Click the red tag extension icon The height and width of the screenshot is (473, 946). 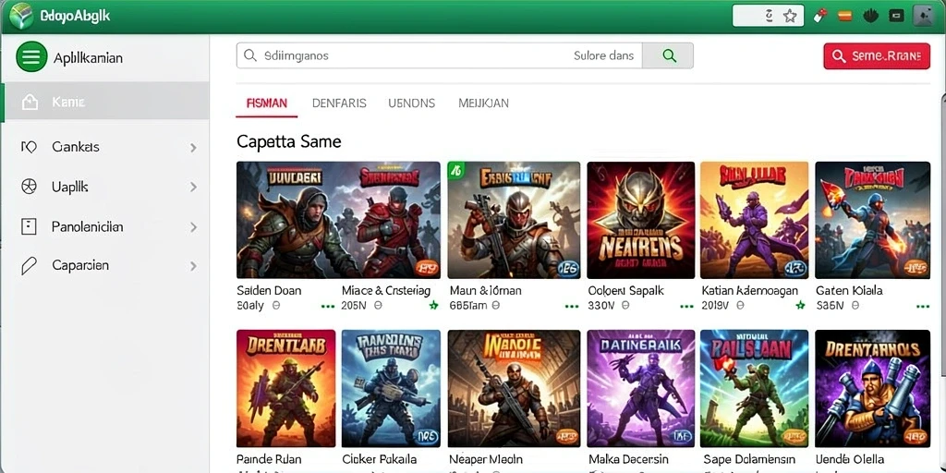coord(819,17)
